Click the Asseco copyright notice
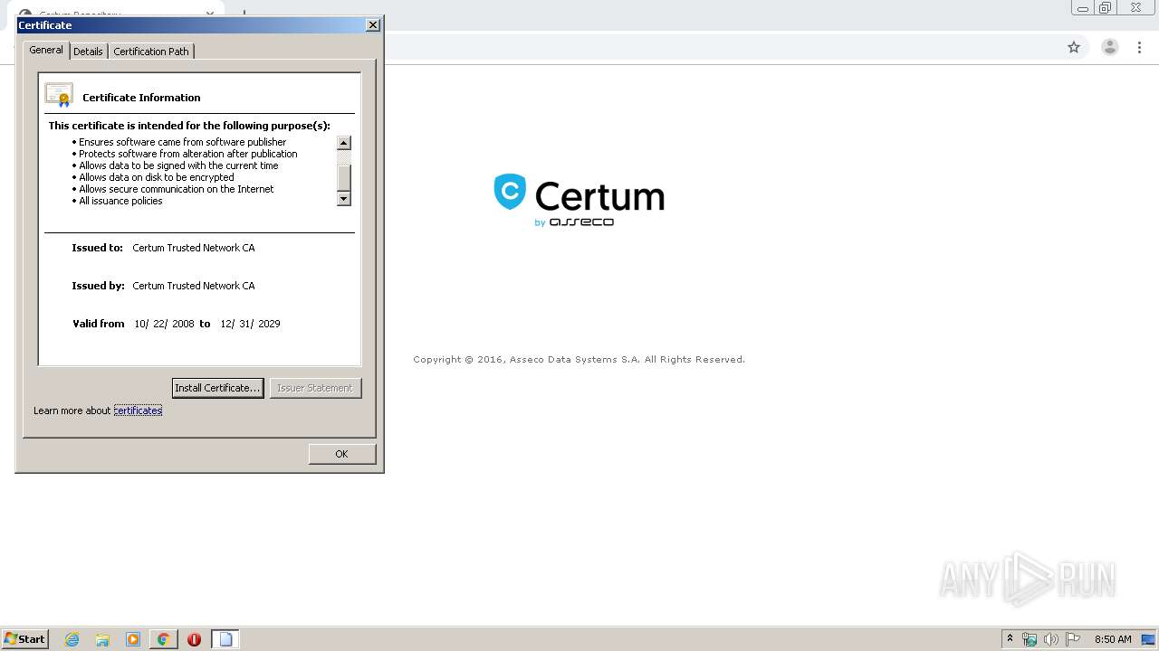This screenshot has width=1159, height=651. pos(579,360)
